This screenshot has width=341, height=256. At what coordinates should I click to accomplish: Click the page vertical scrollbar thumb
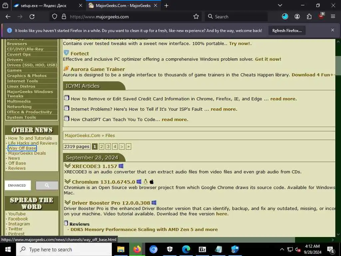(338, 65)
